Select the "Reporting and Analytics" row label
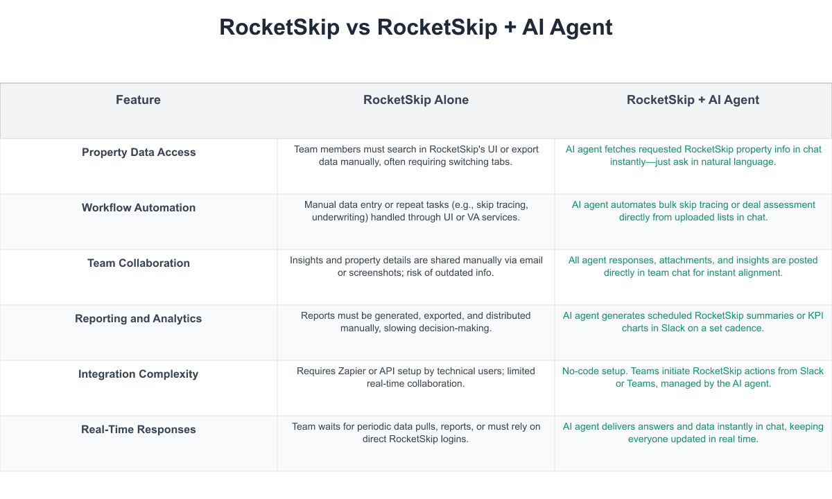The image size is (832, 499). (x=139, y=319)
